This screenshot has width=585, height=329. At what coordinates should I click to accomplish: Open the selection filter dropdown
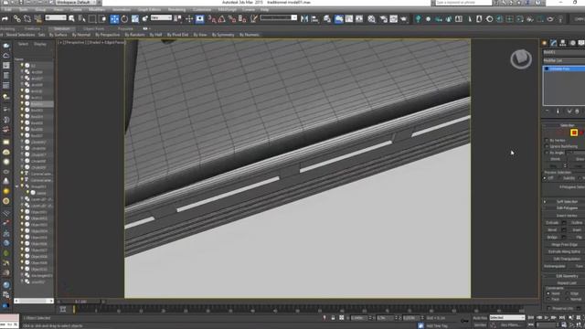click(56, 18)
